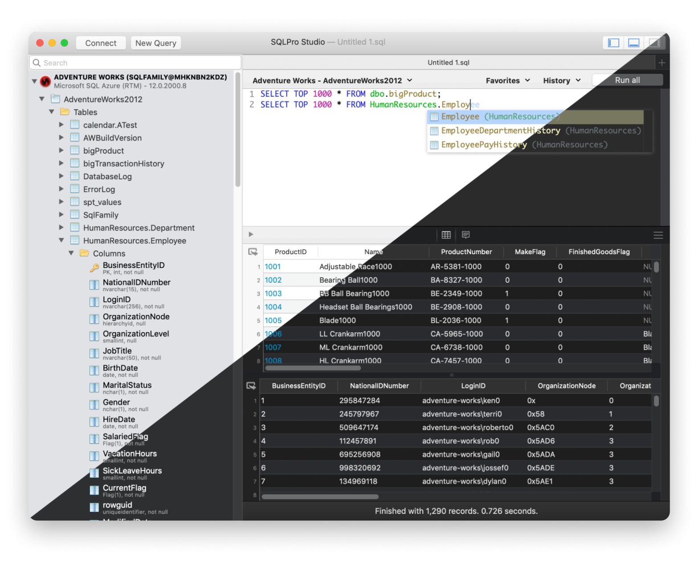Click the sidebar vertical scrollbar
695x562 pixels.
point(238,129)
